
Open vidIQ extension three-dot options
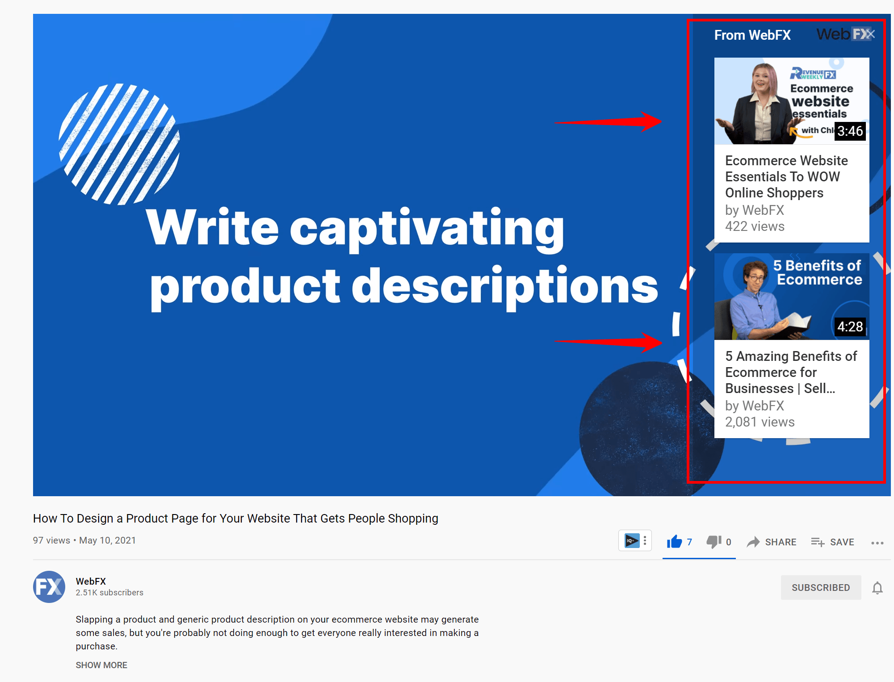645,541
